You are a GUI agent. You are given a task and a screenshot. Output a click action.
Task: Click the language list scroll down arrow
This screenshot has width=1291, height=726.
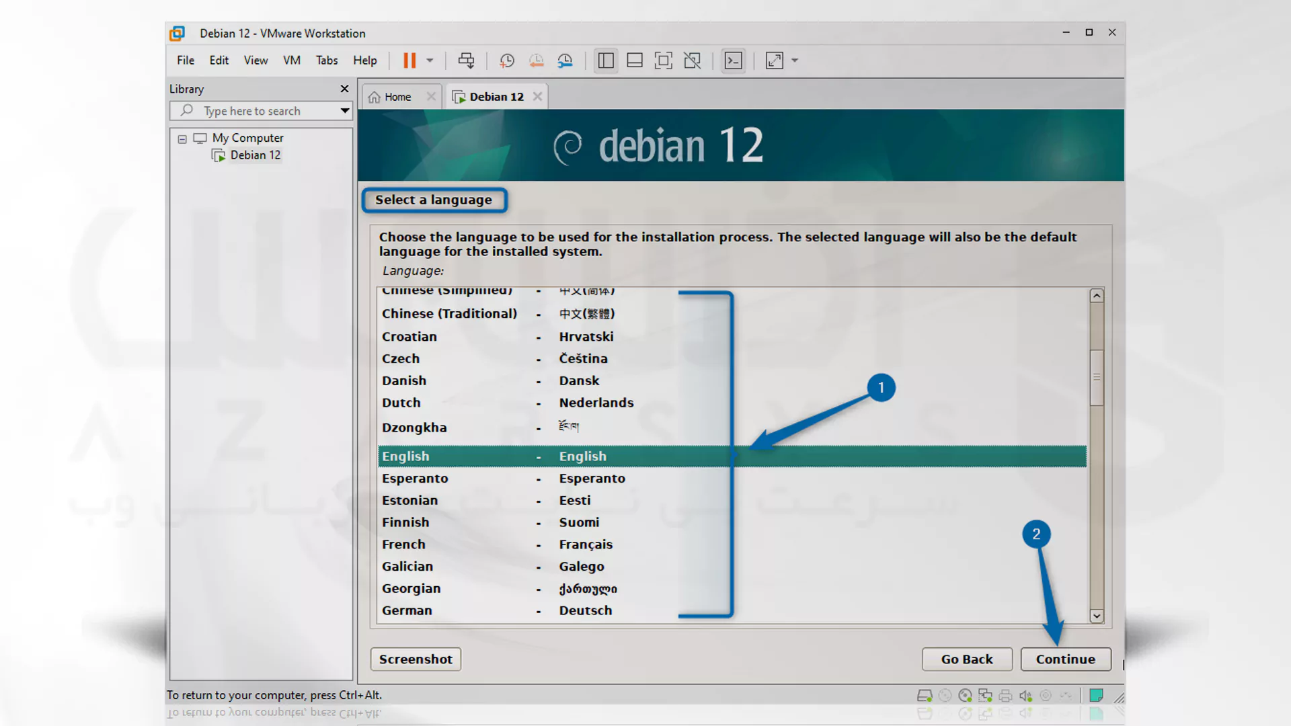(1097, 616)
